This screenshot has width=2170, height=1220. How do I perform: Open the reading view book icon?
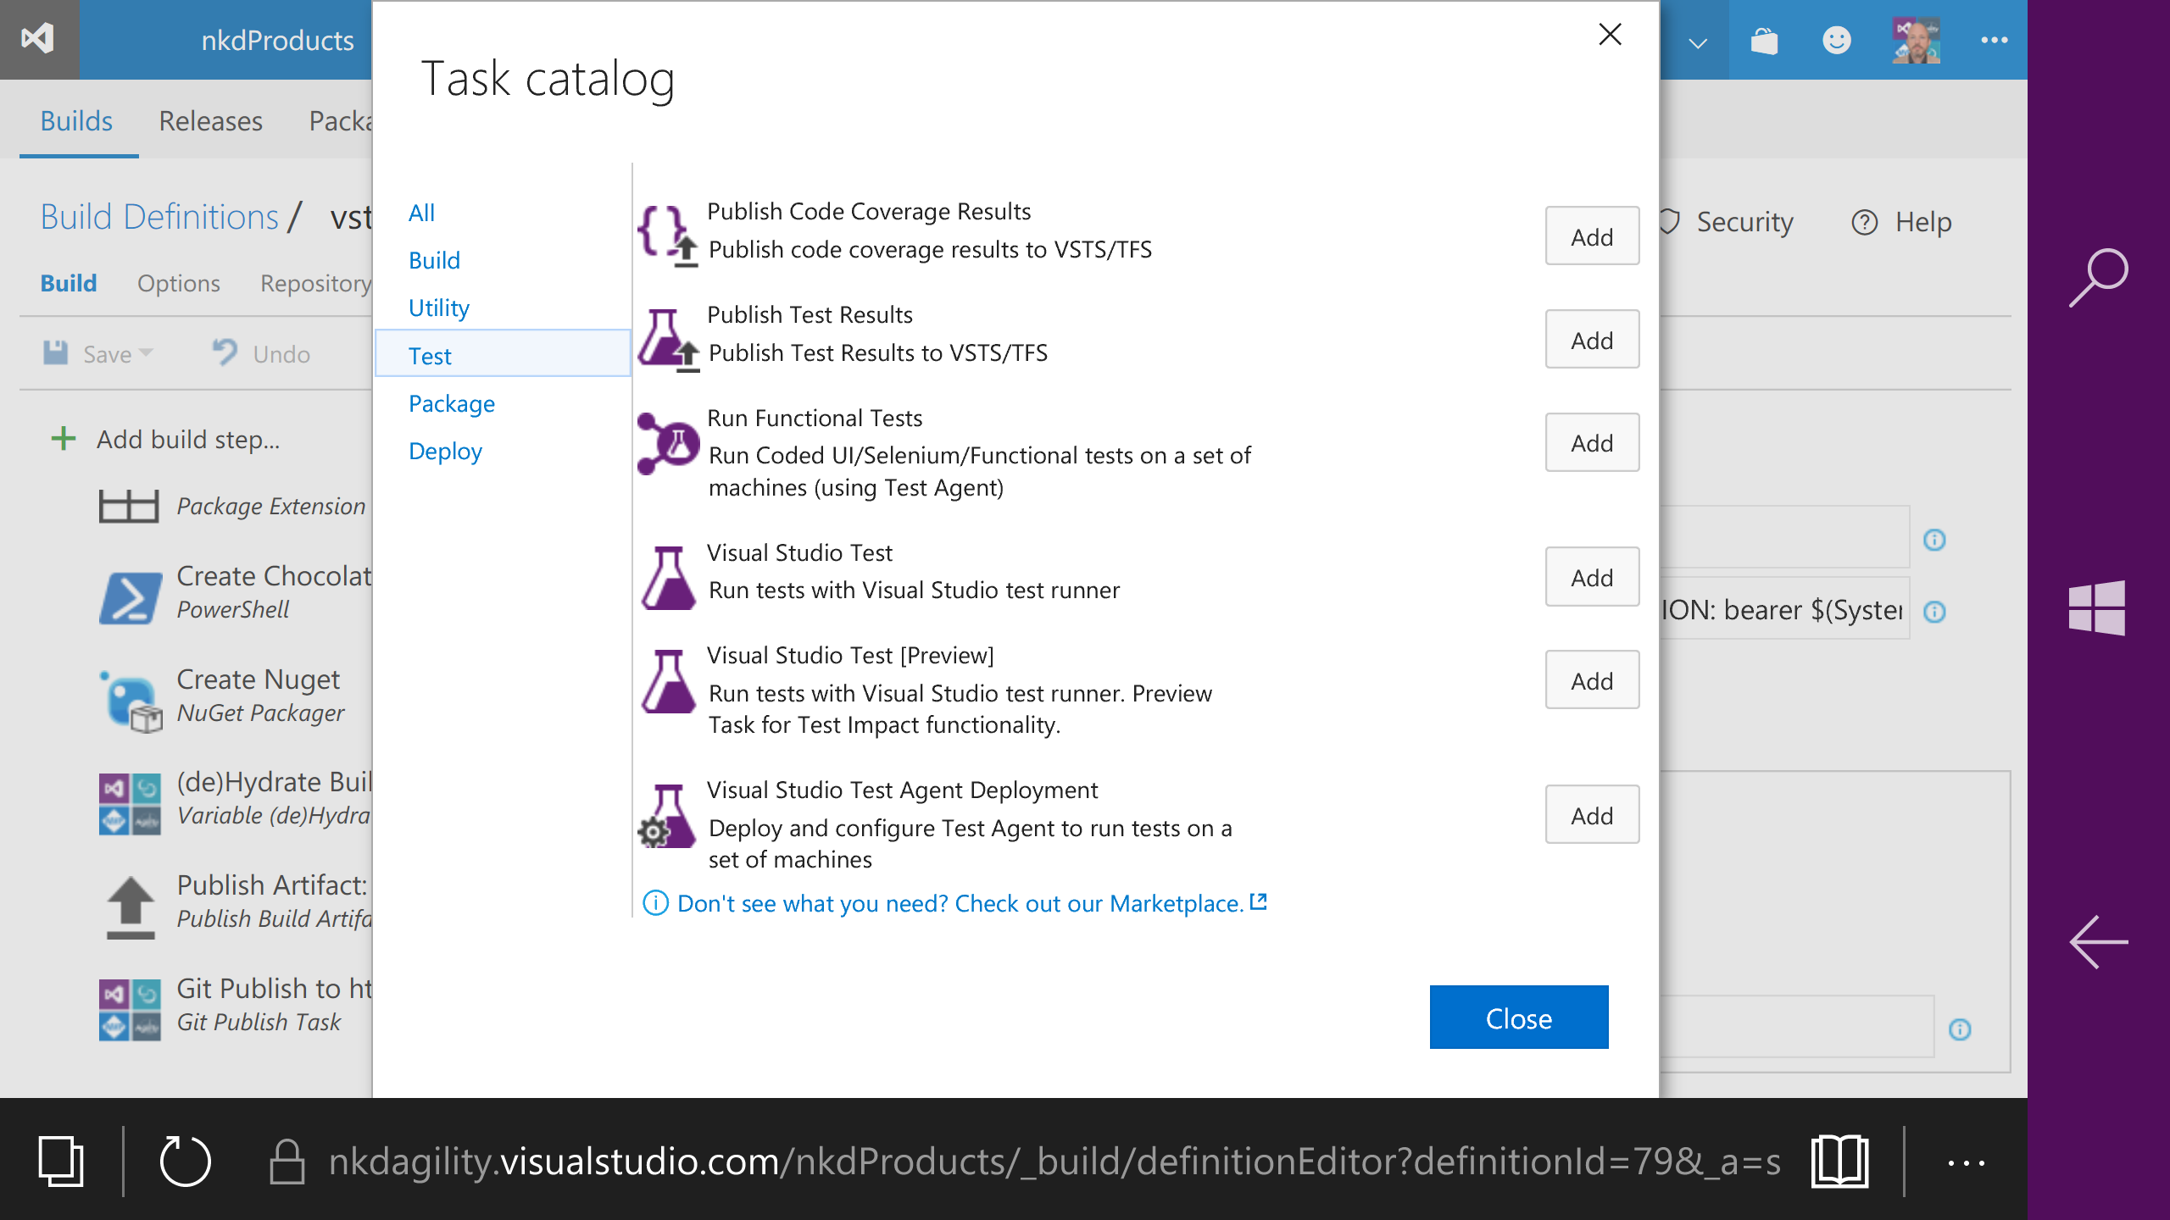click(1839, 1161)
